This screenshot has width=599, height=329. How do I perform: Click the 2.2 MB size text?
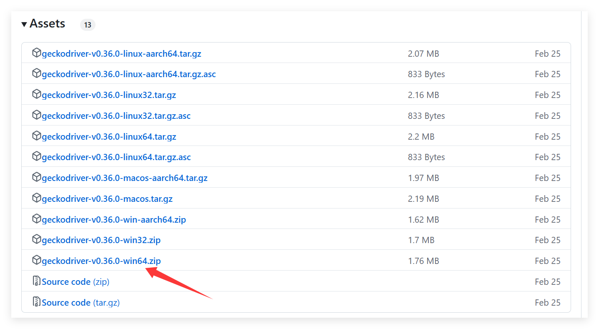coord(421,137)
